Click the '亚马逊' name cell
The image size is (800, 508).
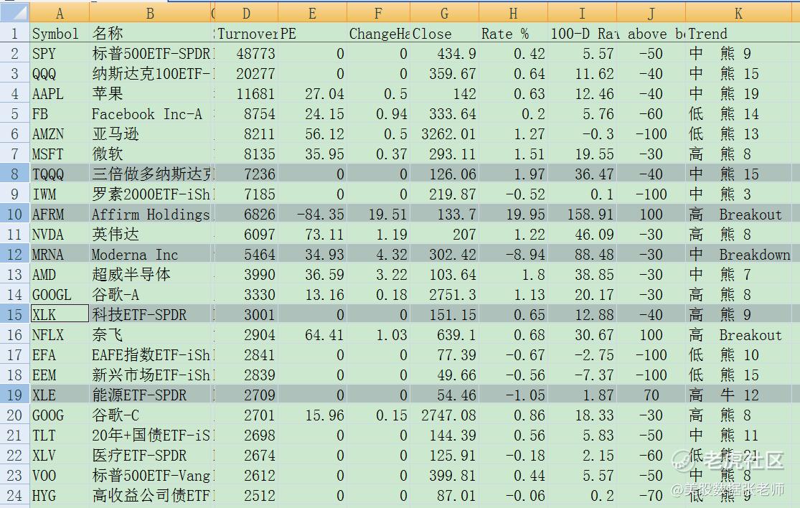pyautogui.click(x=150, y=134)
